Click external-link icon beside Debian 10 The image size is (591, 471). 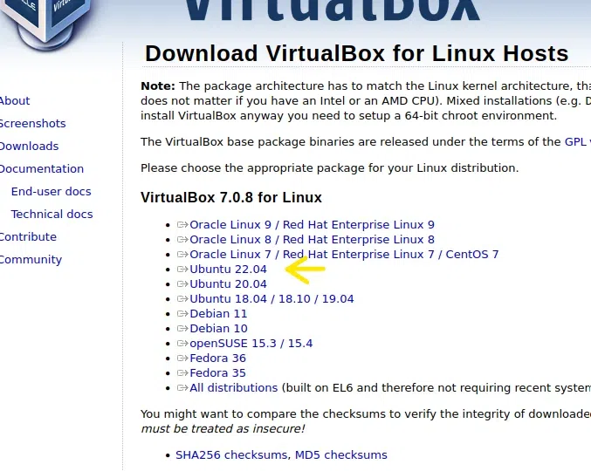coord(182,329)
